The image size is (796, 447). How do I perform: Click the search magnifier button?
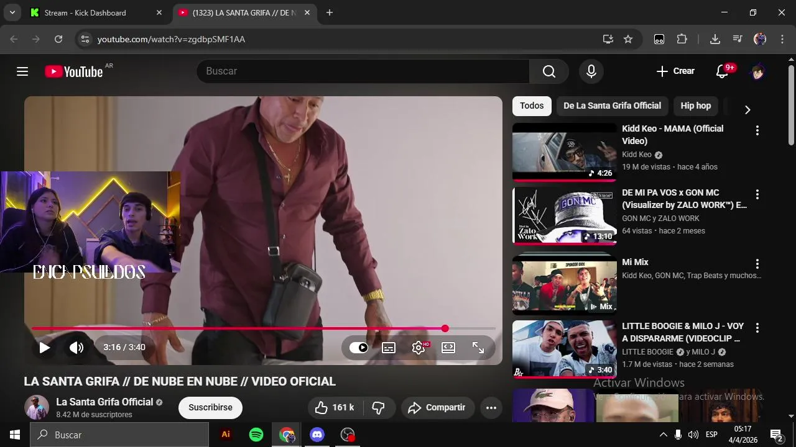point(549,71)
